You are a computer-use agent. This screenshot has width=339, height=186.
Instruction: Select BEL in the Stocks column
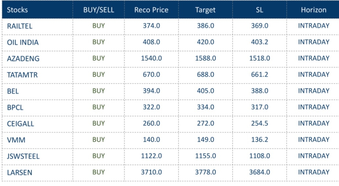[13, 91]
